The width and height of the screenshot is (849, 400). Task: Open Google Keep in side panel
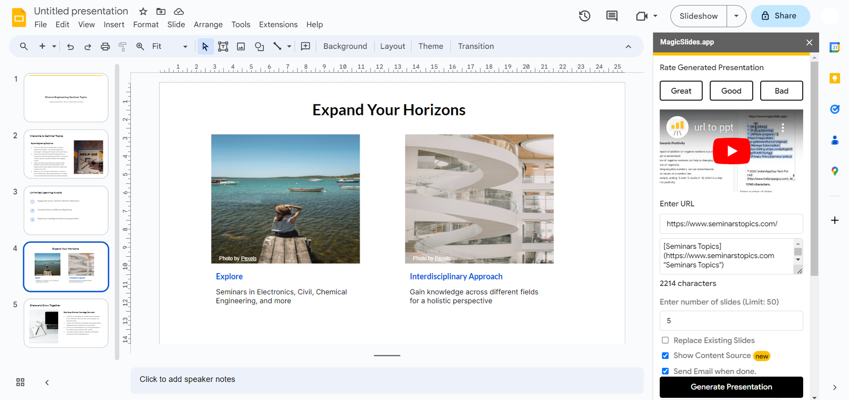[x=835, y=78]
